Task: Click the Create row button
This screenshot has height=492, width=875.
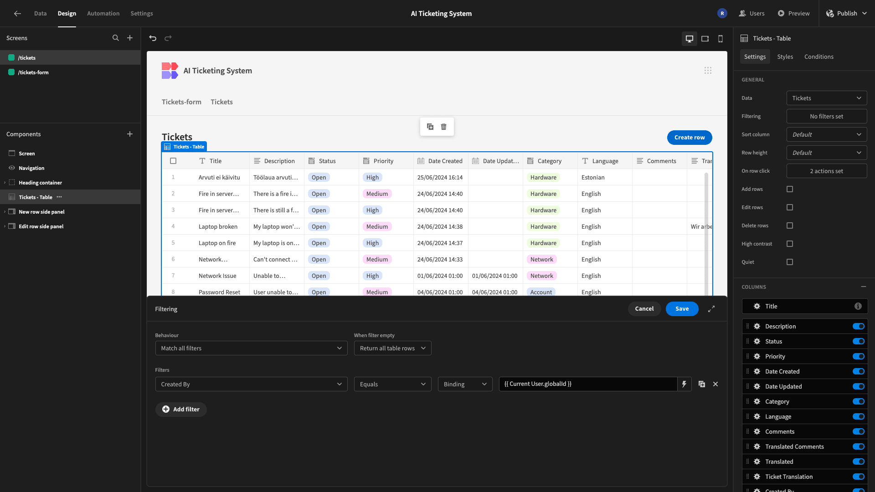Action: pos(690,138)
